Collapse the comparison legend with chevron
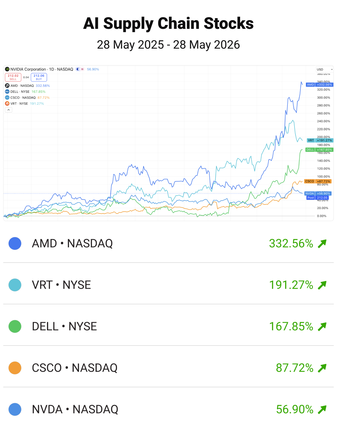This screenshot has height=432, width=337. (8, 110)
